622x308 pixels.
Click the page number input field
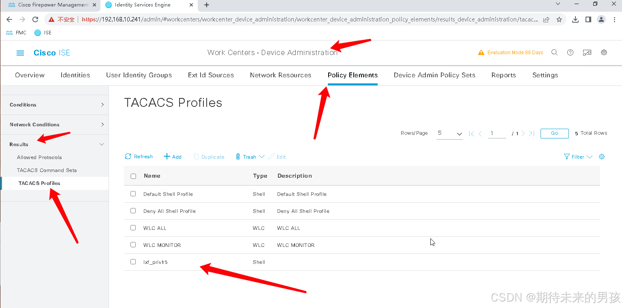pos(497,134)
